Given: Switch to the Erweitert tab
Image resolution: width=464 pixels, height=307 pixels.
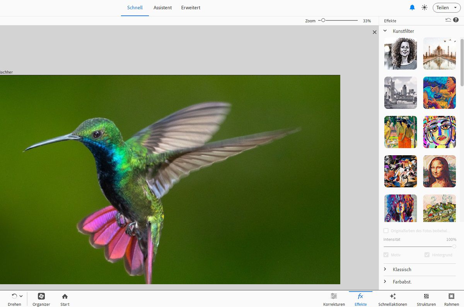Looking at the screenshot, I should coord(191,8).
